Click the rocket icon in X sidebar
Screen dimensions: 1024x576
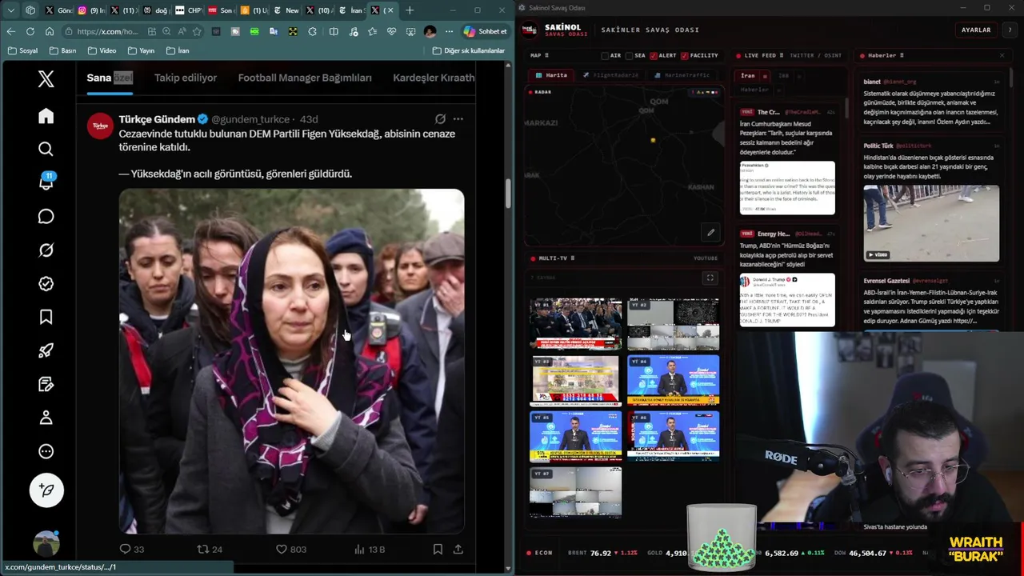[46, 350]
